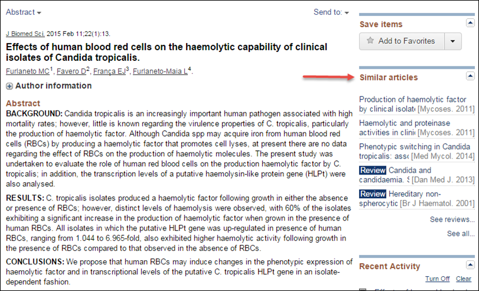Open author Furlaneto-Maia L link
Viewport: 479px width, 291px height.
[160, 72]
